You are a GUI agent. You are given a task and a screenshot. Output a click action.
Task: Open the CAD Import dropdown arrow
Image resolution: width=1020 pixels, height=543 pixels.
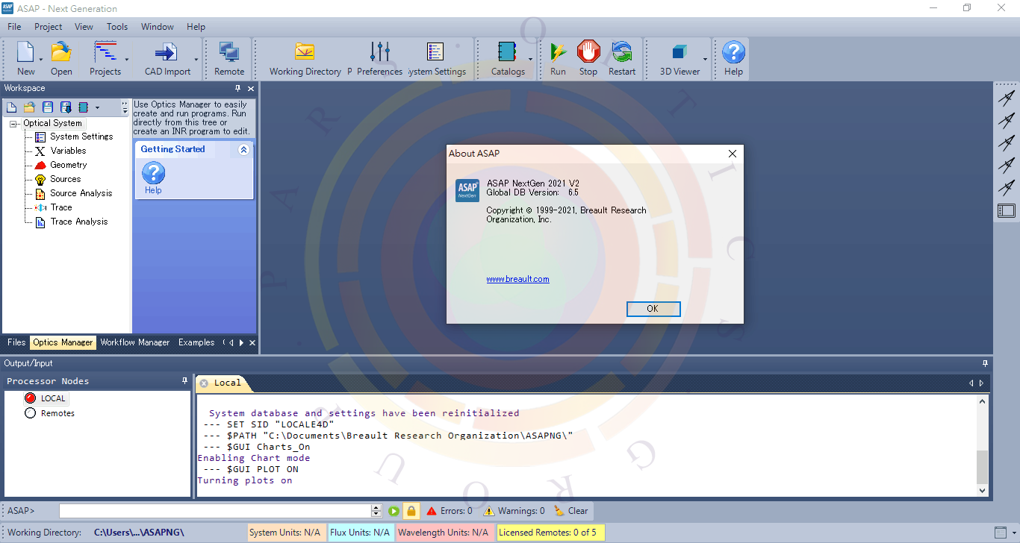coord(196,59)
